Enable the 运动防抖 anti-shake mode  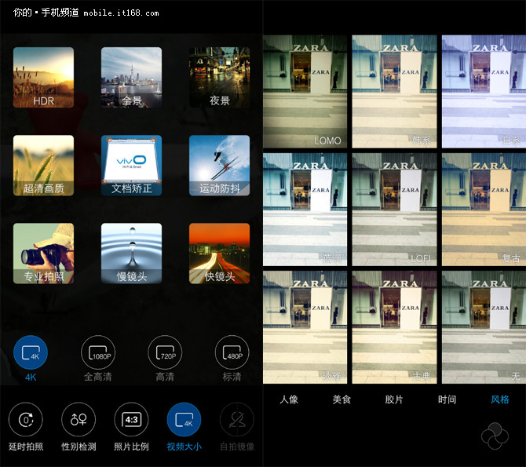(219, 166)
